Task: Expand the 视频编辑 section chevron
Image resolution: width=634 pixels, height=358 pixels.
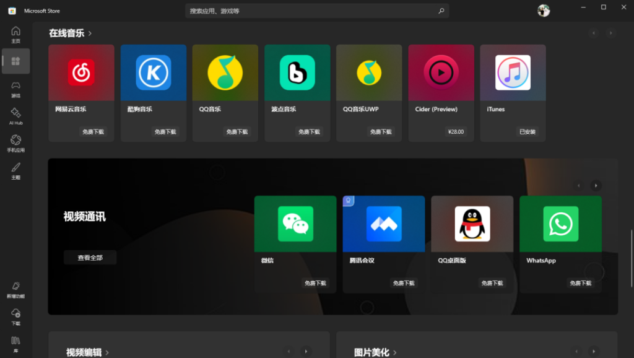Action: [107, 353]
